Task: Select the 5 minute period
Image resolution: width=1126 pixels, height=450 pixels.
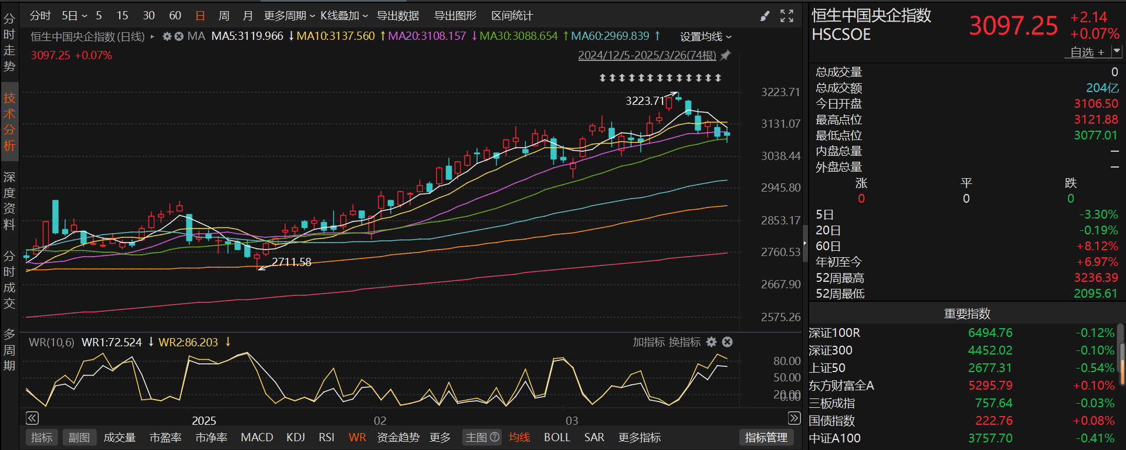Action: point(99,16)
